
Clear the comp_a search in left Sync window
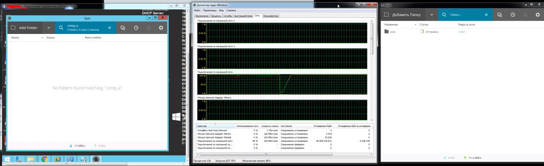109,28
